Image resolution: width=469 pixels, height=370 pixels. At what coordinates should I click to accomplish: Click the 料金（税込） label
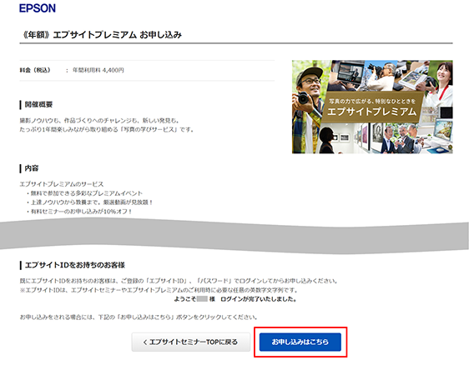(35, 70)
